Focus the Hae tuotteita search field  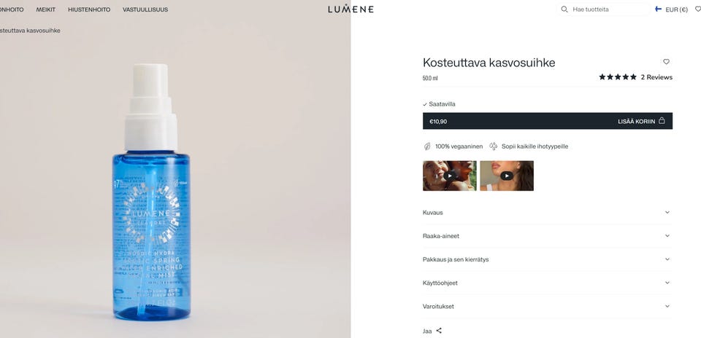609,9
